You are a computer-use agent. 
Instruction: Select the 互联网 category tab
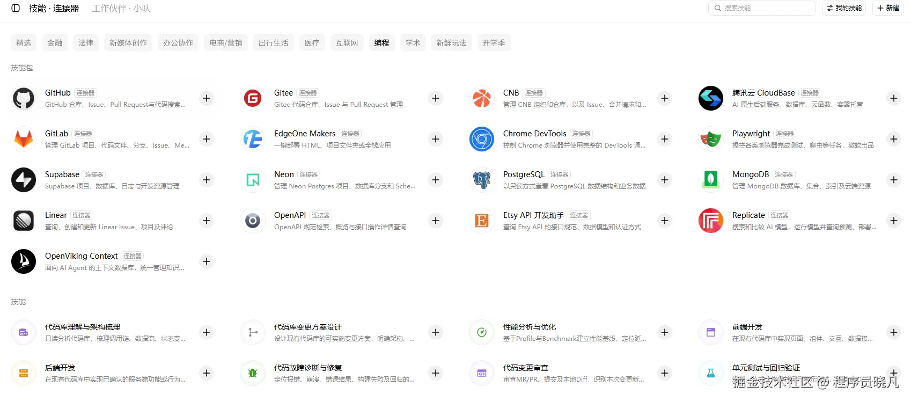(347, 43)
